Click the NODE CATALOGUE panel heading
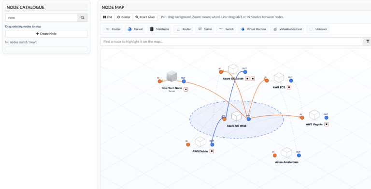Image resolution: width=371 pixels, height=189 pixels. tap(25, 7)
